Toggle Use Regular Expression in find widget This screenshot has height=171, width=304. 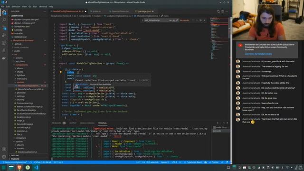177,20
